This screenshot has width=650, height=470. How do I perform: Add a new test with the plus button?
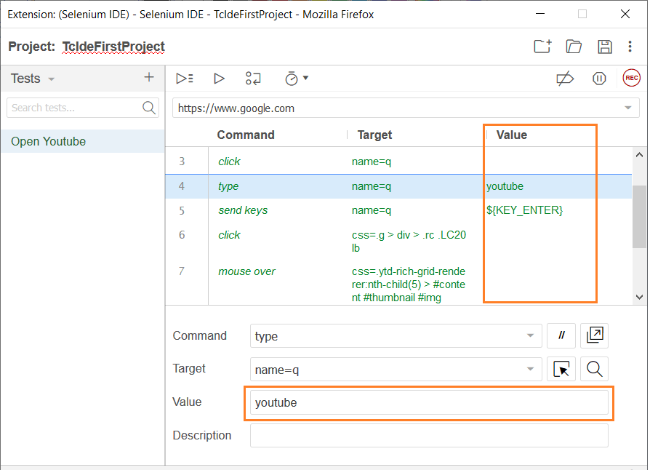[148, 78]
